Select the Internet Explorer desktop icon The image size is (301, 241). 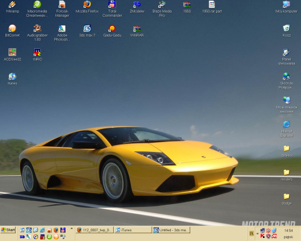(287, 129)
